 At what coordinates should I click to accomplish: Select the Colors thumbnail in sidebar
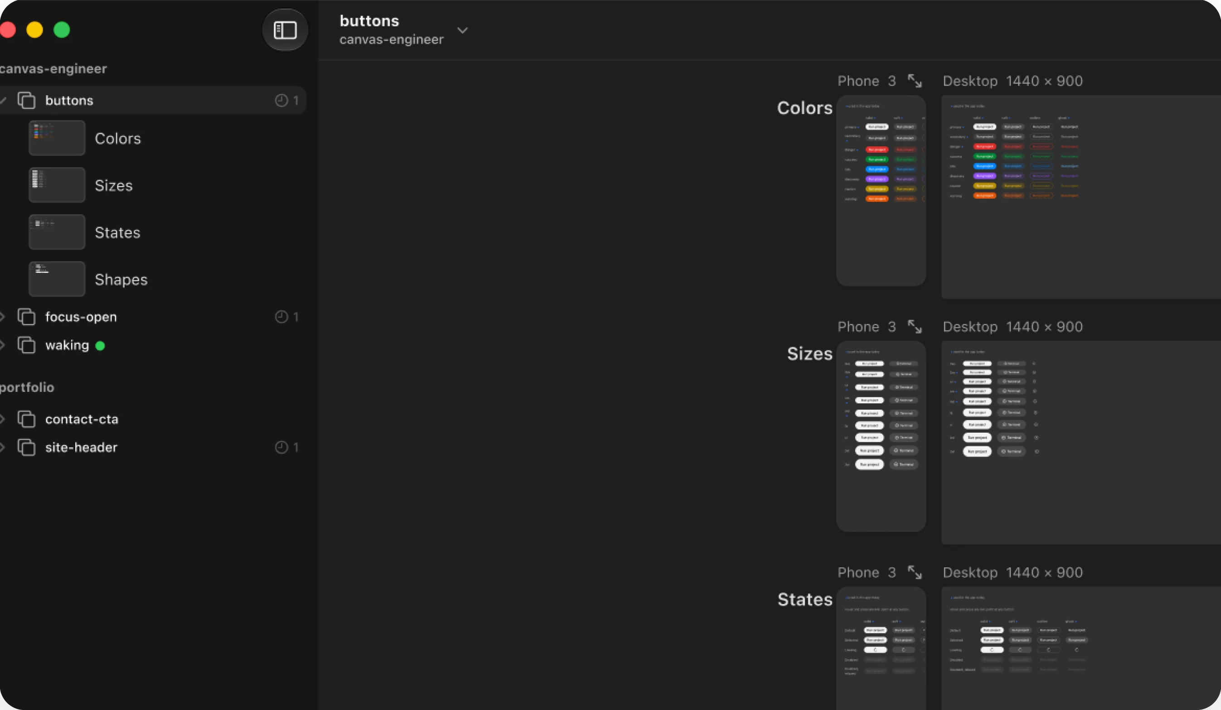pos(57,138)
